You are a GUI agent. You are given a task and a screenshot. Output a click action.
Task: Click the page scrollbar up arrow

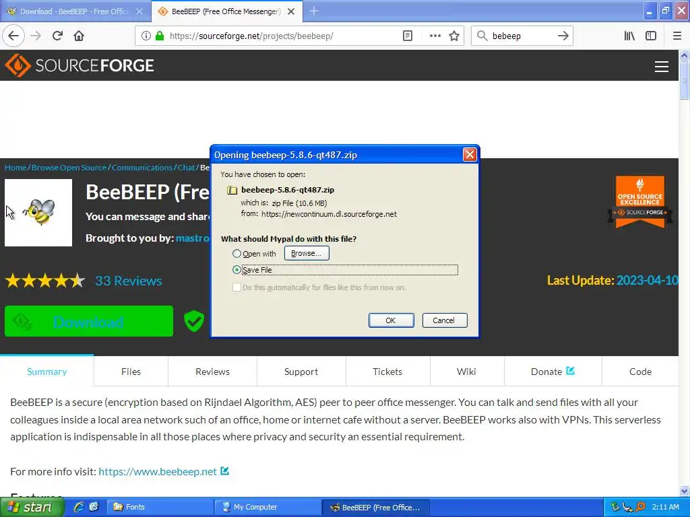point(685,55)
